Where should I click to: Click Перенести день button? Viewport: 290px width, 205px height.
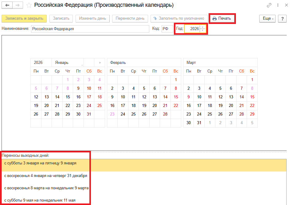coord(130,18)
